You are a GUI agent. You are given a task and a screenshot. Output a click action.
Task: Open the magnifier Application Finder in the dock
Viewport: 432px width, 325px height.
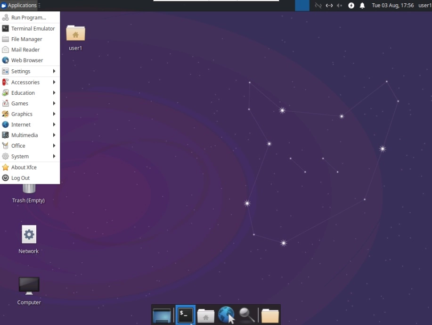point(247,315)
